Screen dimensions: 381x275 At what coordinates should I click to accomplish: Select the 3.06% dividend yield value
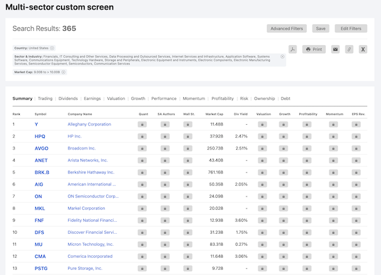[241, 257]
